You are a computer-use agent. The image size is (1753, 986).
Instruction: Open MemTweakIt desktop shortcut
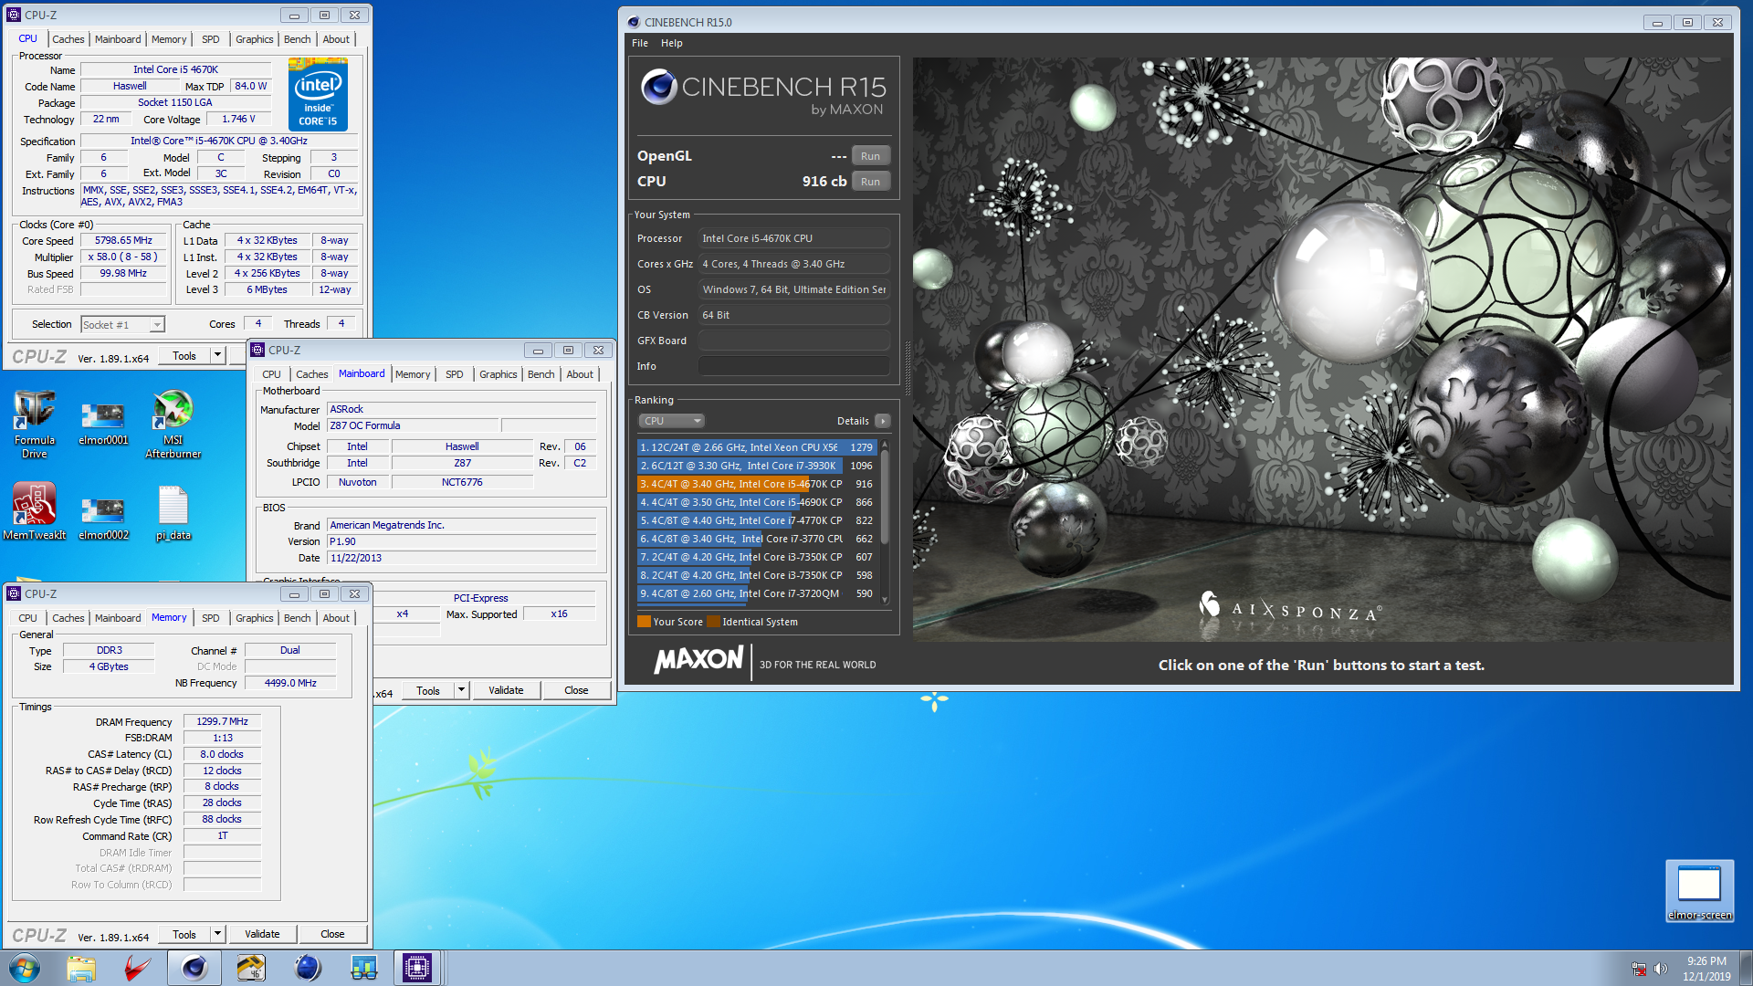pos(35,511)
